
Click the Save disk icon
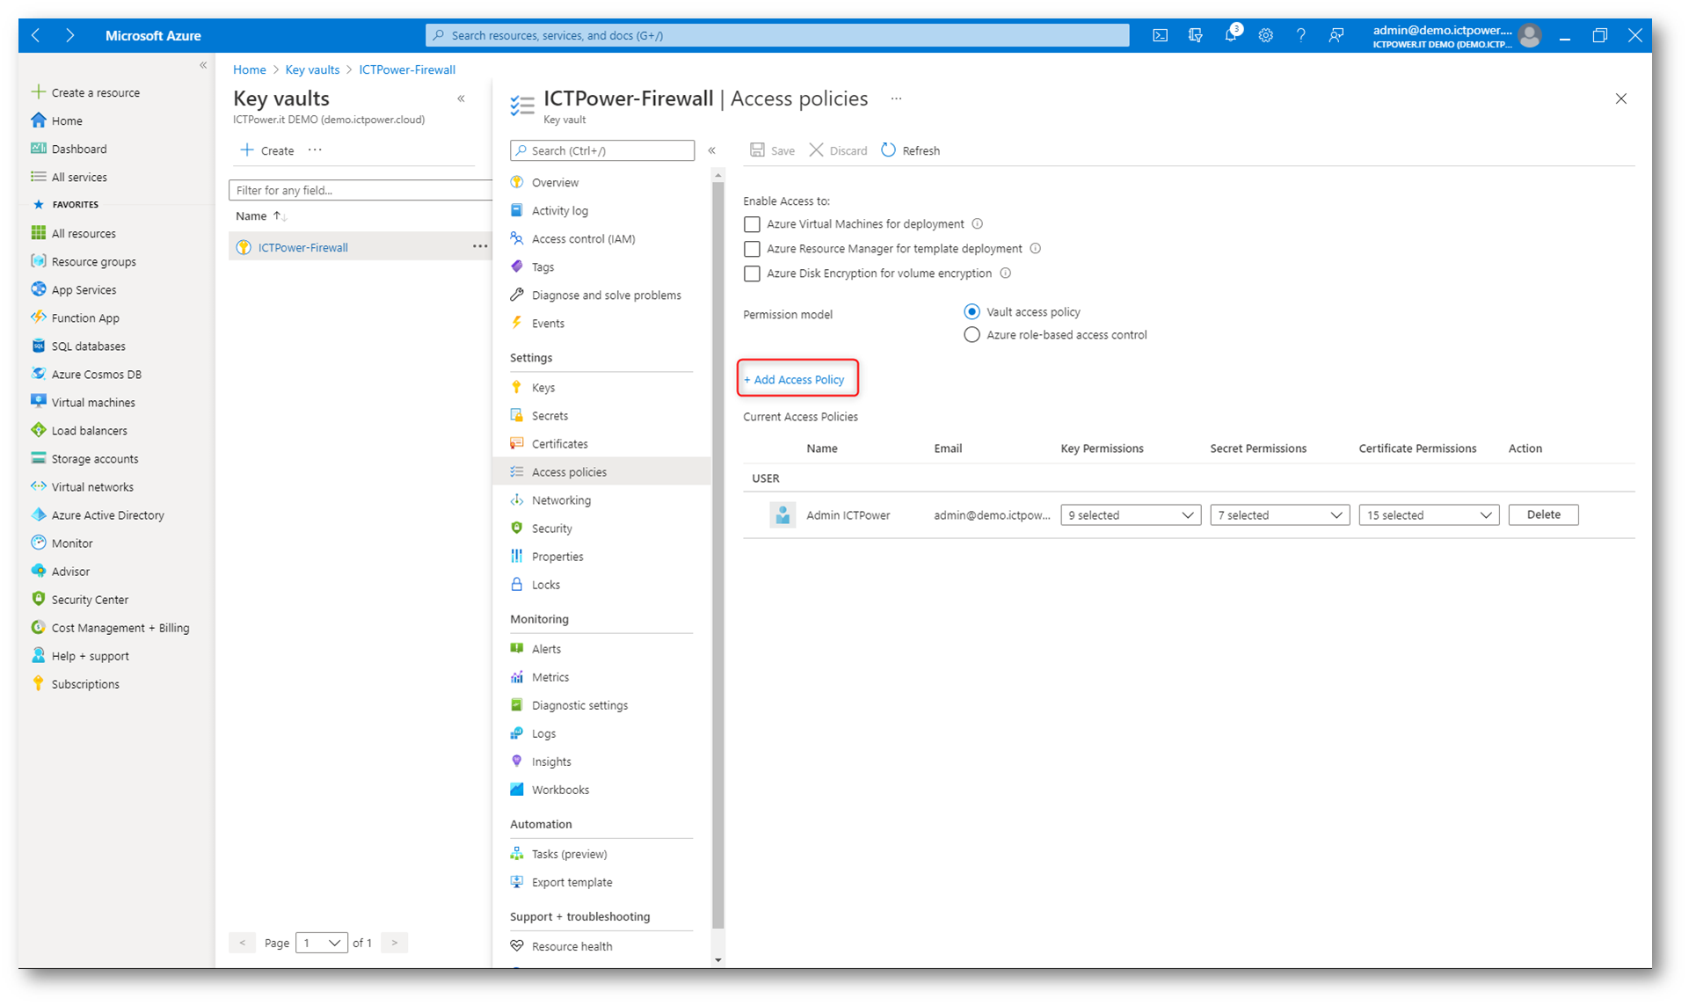coord(757,150)
